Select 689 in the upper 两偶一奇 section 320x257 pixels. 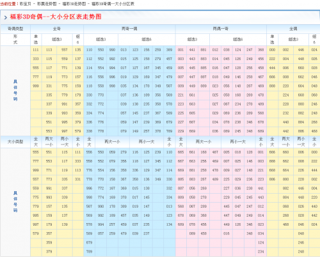click(261, 131)
